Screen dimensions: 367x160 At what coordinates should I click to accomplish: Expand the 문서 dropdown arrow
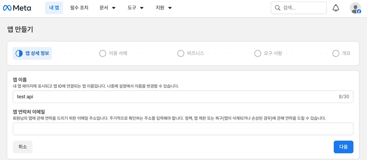tap(114, 8)
